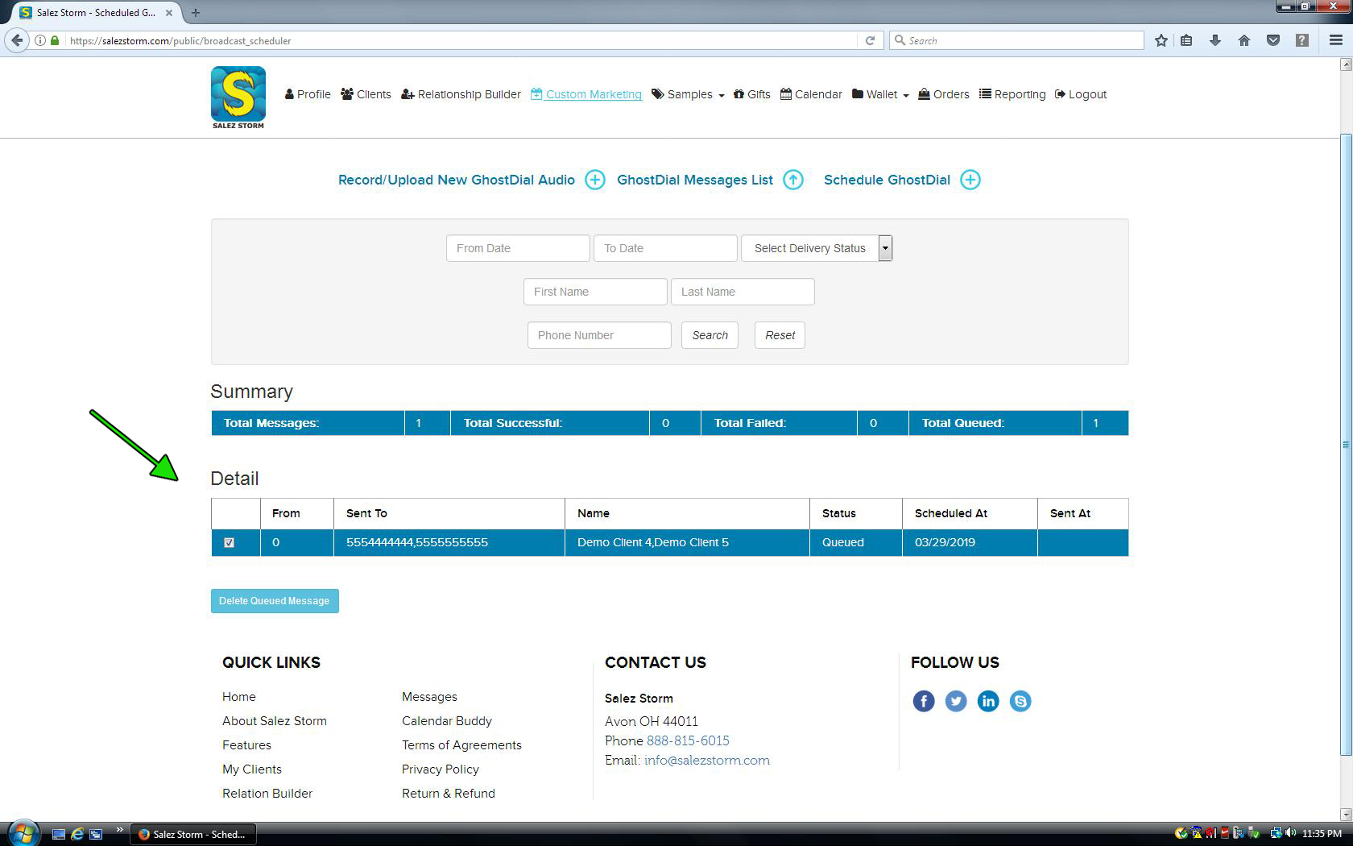The height and width of the screenshot is (846, 1353).
Task: Click up-arrow icon beside GhostDial Messages List
Action: [x=793, y=180]
